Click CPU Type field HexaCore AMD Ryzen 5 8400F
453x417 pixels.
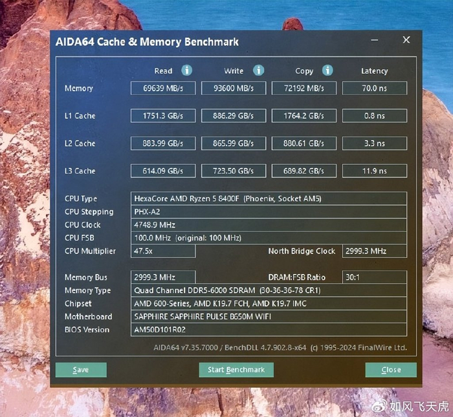pos(269,198)
